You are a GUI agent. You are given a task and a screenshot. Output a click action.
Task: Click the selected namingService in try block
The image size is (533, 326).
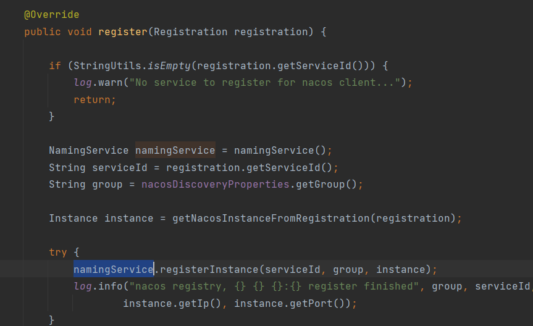coord(114,269)
